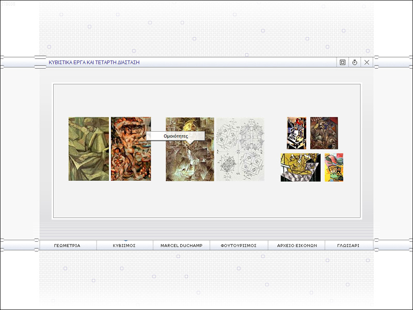This screenshot has width=413, height=310.
Task: Open the ΦΟΥΤΟΥΡΙΣΜΟΣ tab
Action: [239, 245]
